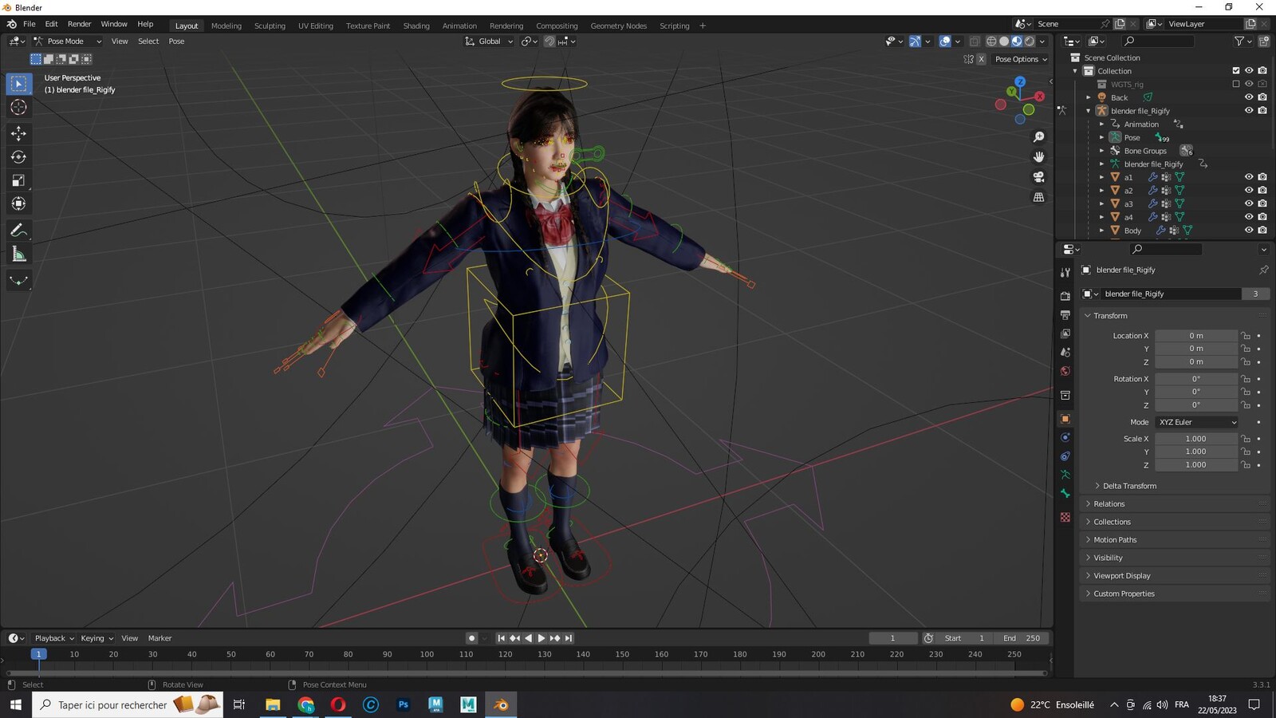Open the Bone properties tab
Viewport: 1276px width, 718px height.
[1065, 494]
